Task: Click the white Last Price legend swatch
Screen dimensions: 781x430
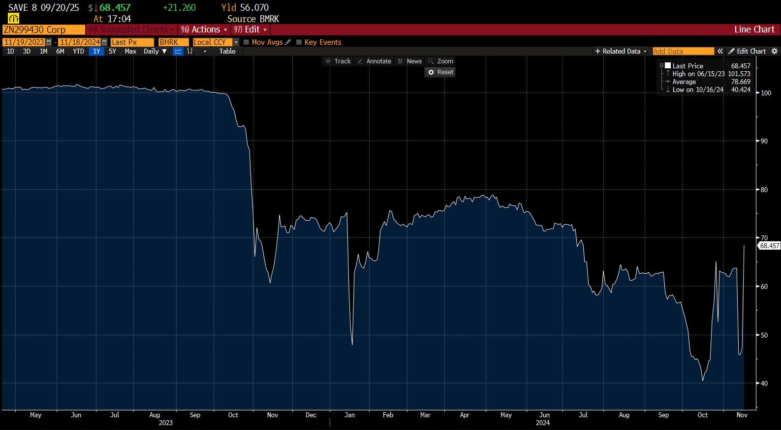Action: tap(668, 66)
